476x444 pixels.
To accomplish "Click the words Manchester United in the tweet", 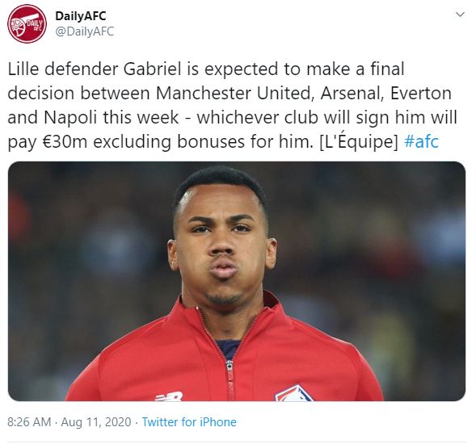I will [234, 93].
